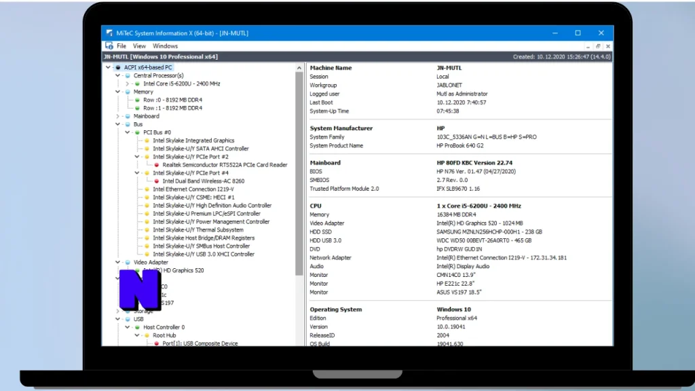The image size is (695, 391).
Task: Click the MiTeC app icon in title bar
Action: pyautogui.click(x=109, y=33)
